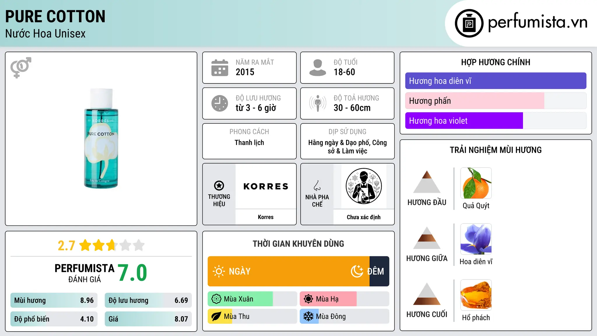Click the Mùi hương 8.96 score row
Screen dimensions: 597x336
(54, 300)
